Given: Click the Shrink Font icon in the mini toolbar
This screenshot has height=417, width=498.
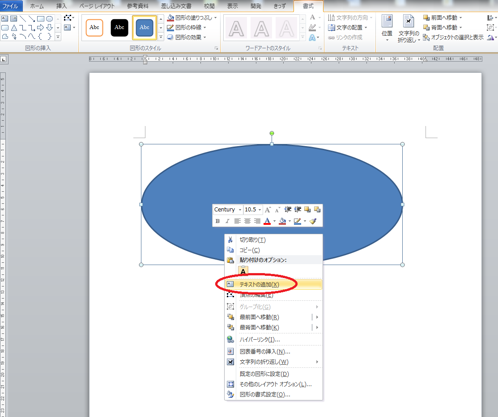Looking at the screenshot, I should 277,210.
